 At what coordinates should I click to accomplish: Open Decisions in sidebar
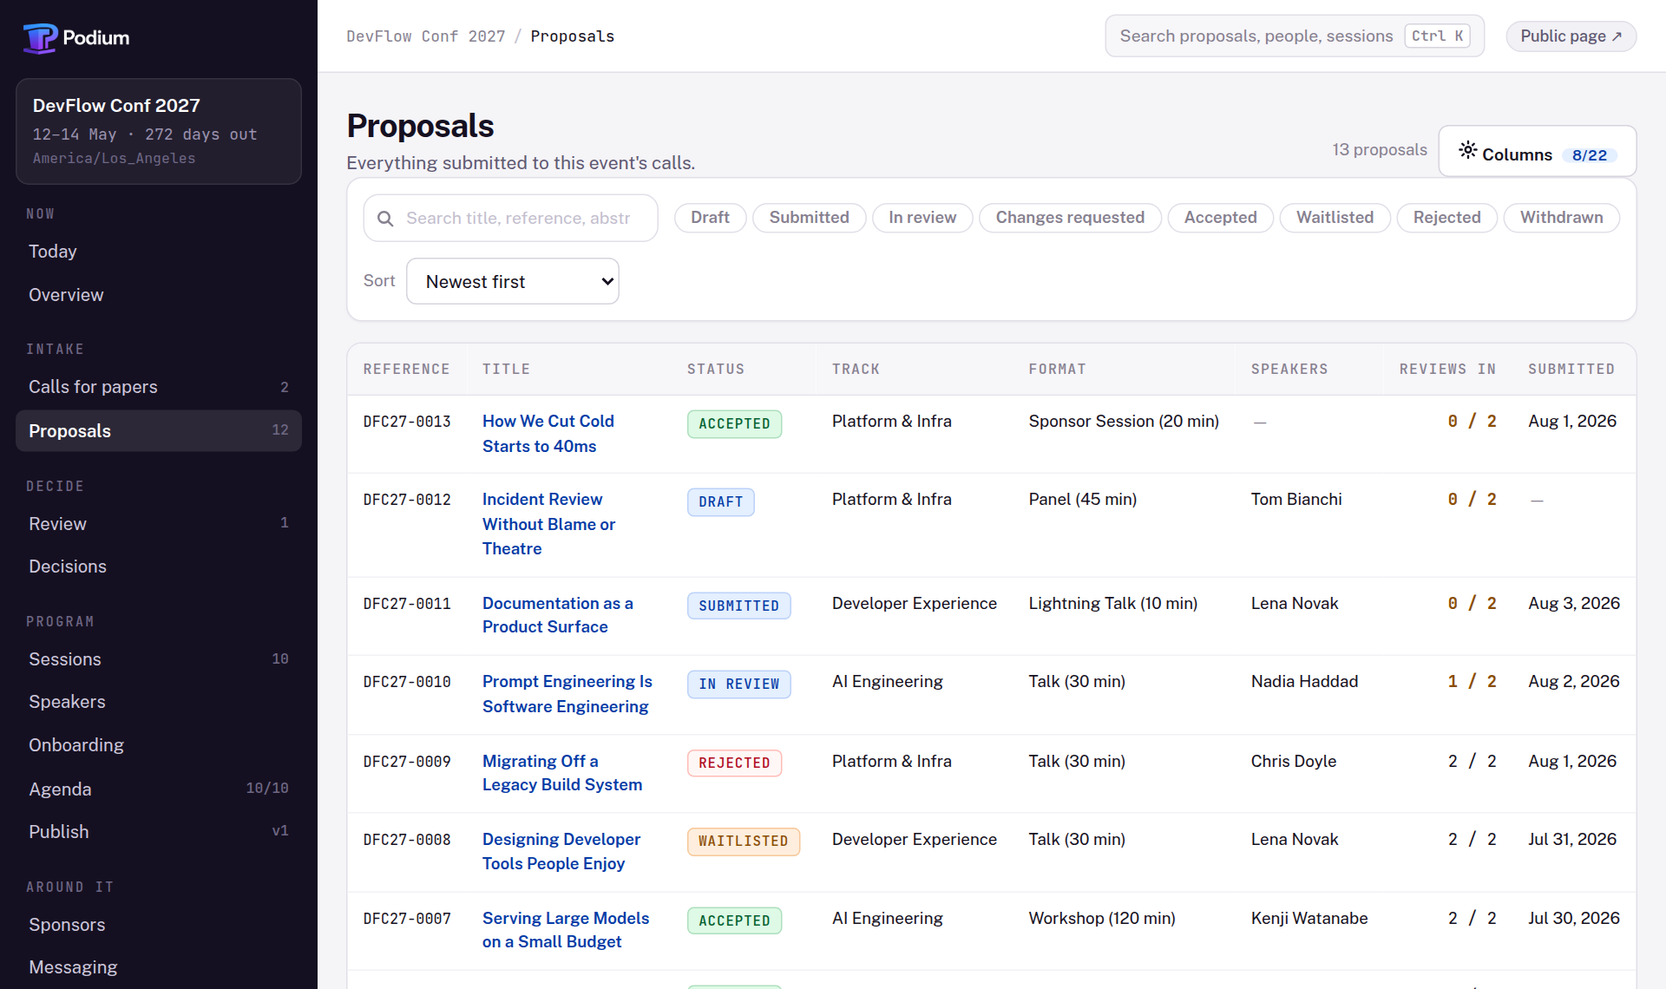[159, 567]
